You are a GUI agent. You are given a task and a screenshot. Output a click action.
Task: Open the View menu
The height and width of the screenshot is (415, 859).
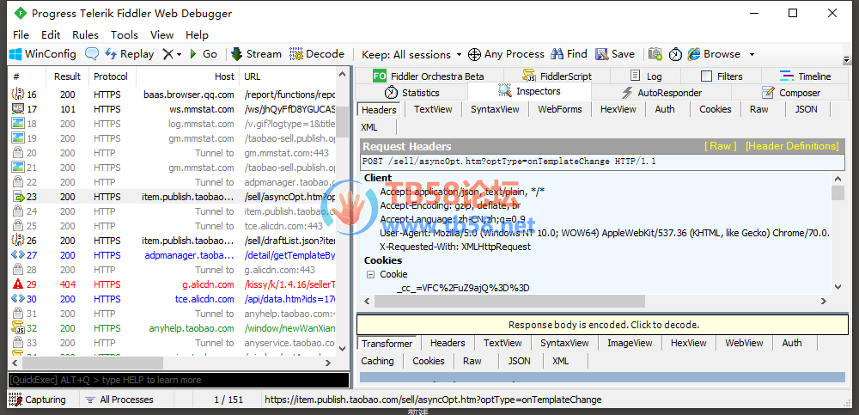tap(162, 35)
